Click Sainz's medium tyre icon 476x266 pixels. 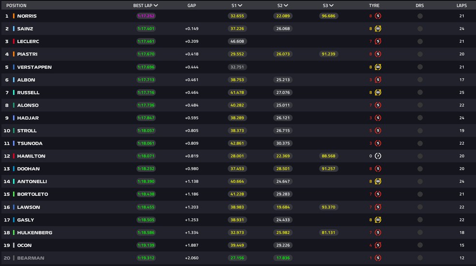(x=378, y=29)
